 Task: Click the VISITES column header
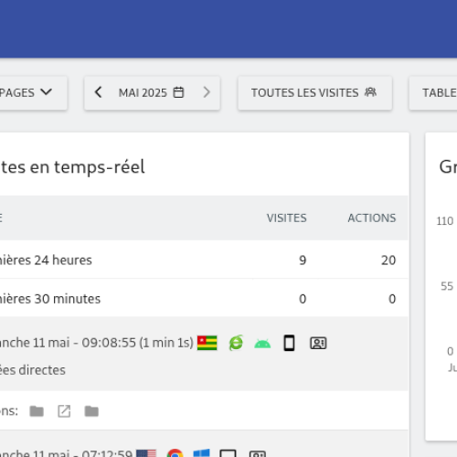pyautogui.click(x=287, y=218)
